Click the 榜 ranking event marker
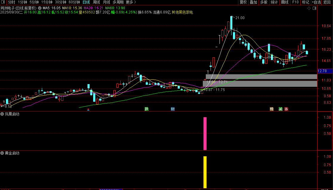This screenshot has width=333, height=190. pos(271,109)
